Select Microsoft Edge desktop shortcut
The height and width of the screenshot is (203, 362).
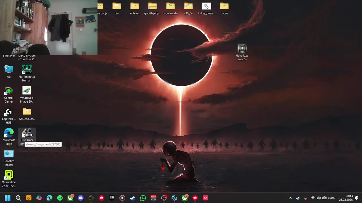tap(9, 137)
